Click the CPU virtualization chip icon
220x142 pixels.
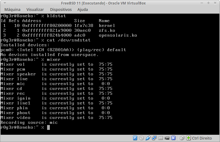(x=173, y=138)
